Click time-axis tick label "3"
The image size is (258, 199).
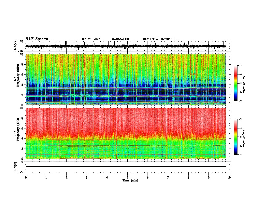[x=87, y=178]
